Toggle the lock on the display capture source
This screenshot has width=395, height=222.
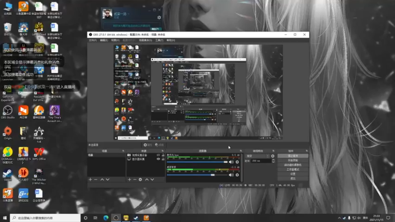[x=163, y=159]
